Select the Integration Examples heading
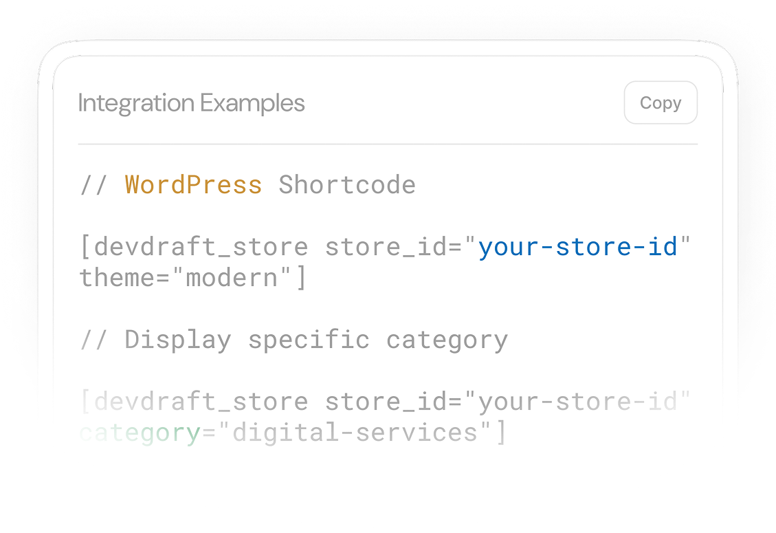This screenshot has width=776, height=533. [x=192, y=102]
